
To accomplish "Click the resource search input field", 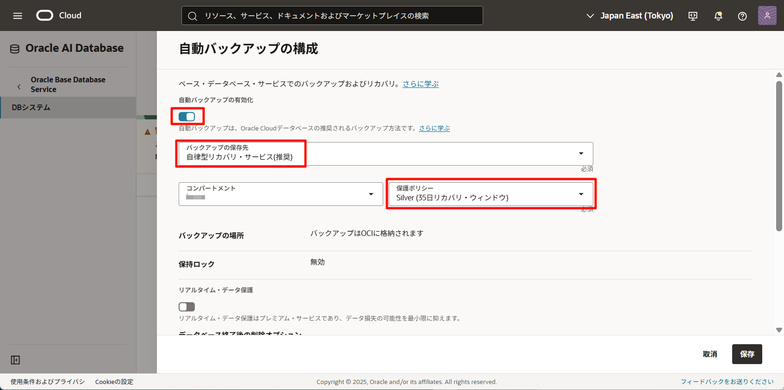I will (x=332, y=16).
